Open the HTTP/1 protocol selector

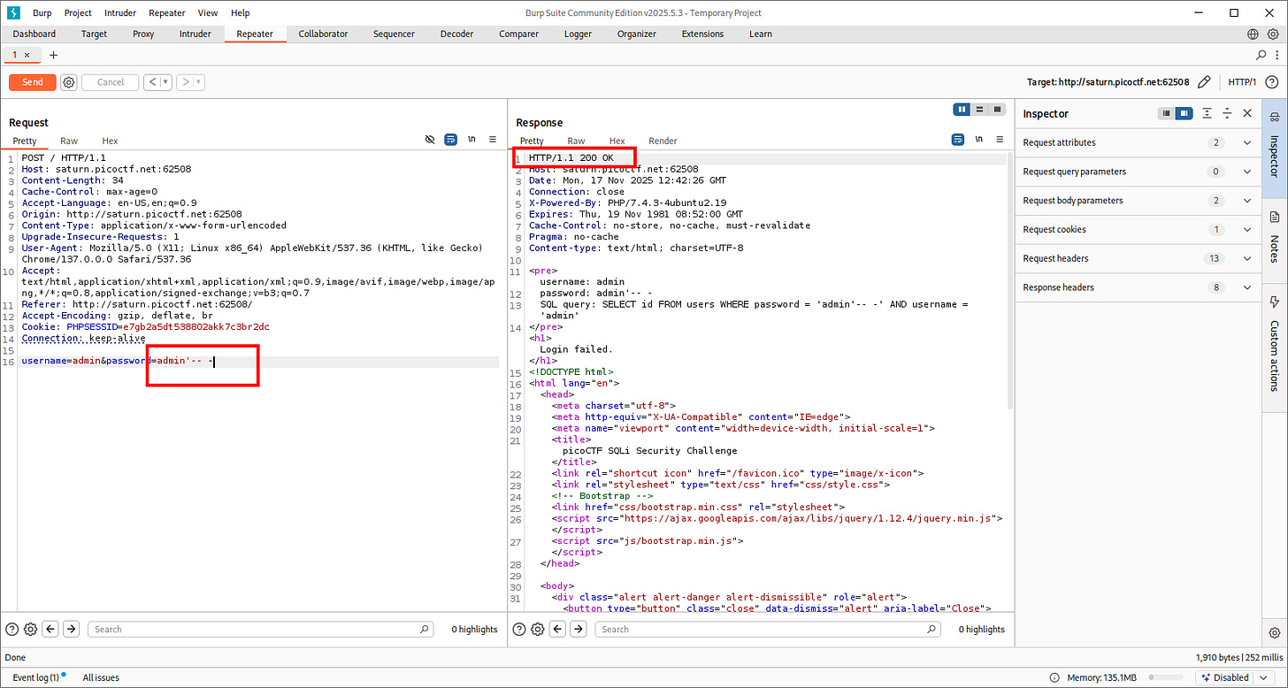[1242, 81]
